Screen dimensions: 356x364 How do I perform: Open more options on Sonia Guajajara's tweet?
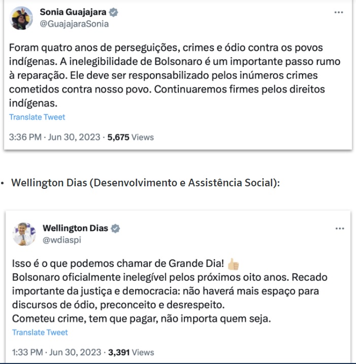click(339, 12)
